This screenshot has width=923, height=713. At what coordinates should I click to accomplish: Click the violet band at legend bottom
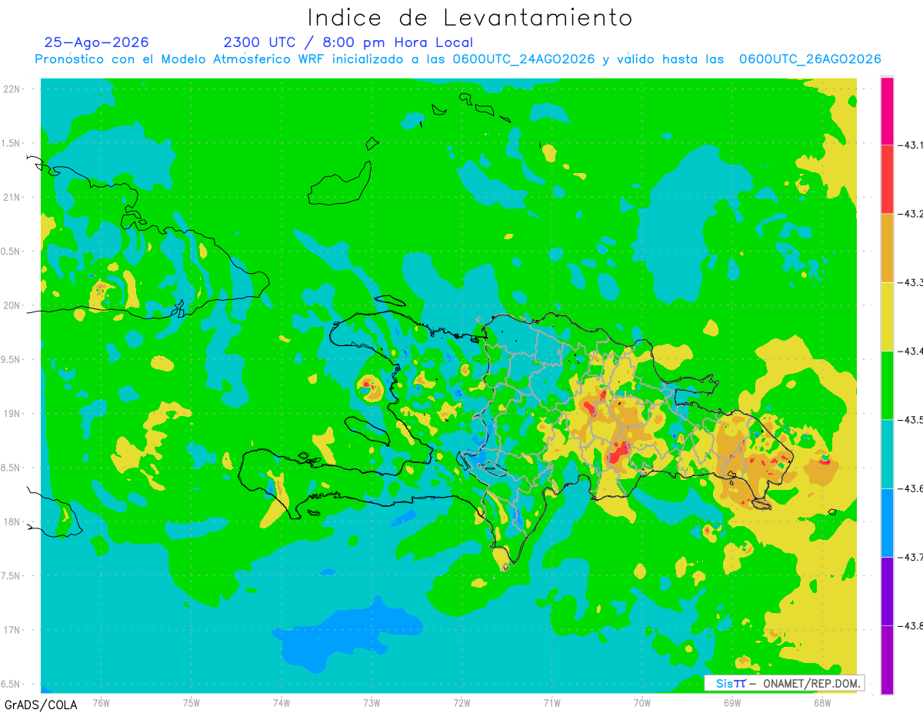point(887,659)
